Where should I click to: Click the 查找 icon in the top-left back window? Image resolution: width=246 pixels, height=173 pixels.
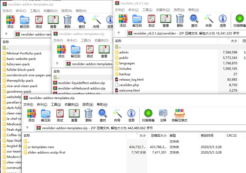pyautogui.click(x=82, y=22)
